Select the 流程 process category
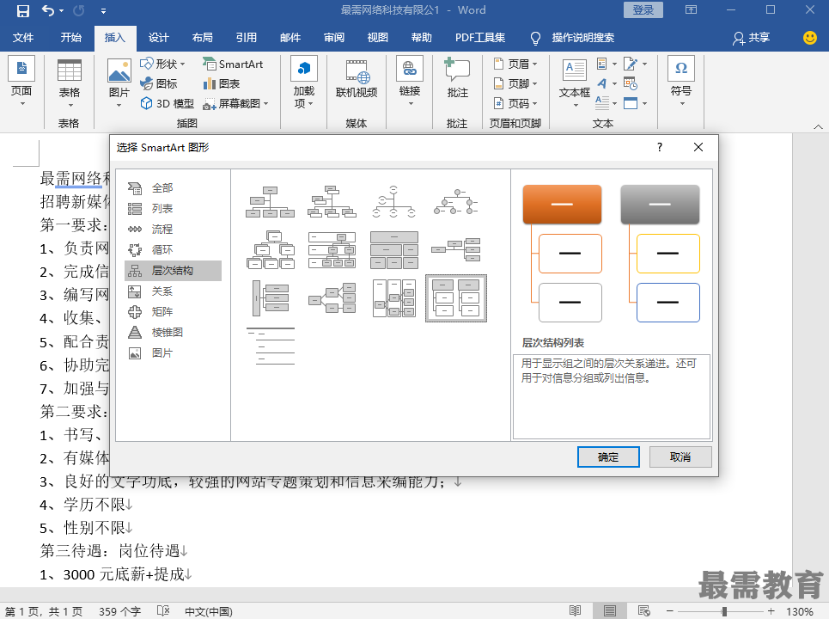829x619 pixels. (x=174, y=229)
